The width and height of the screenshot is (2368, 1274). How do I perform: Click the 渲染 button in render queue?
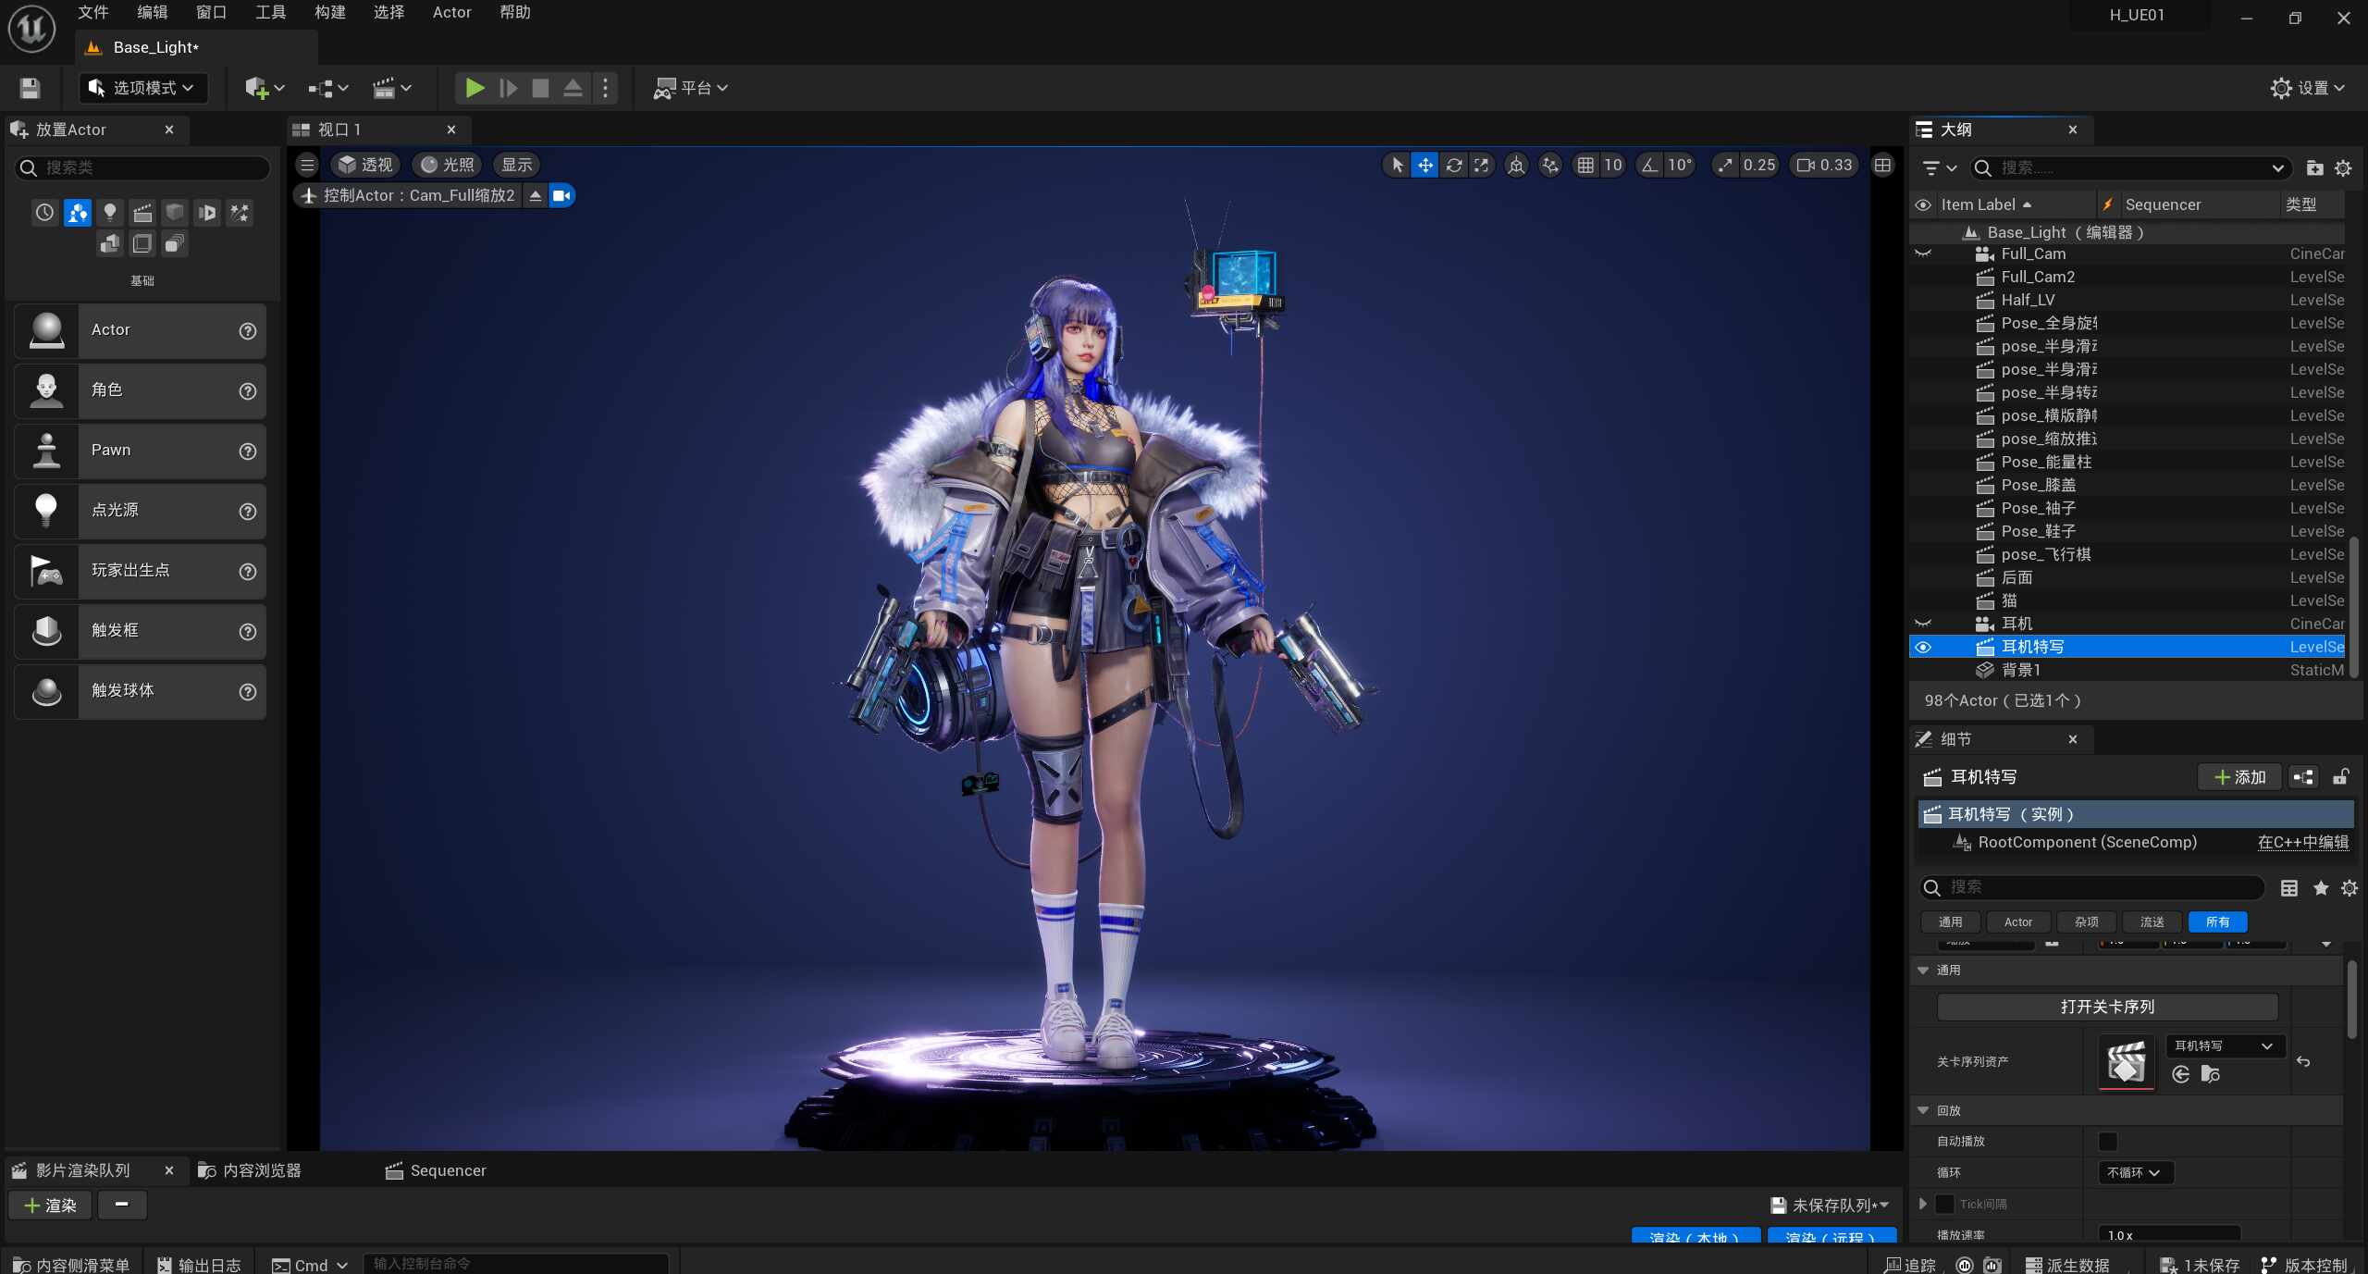point(51,1206)
